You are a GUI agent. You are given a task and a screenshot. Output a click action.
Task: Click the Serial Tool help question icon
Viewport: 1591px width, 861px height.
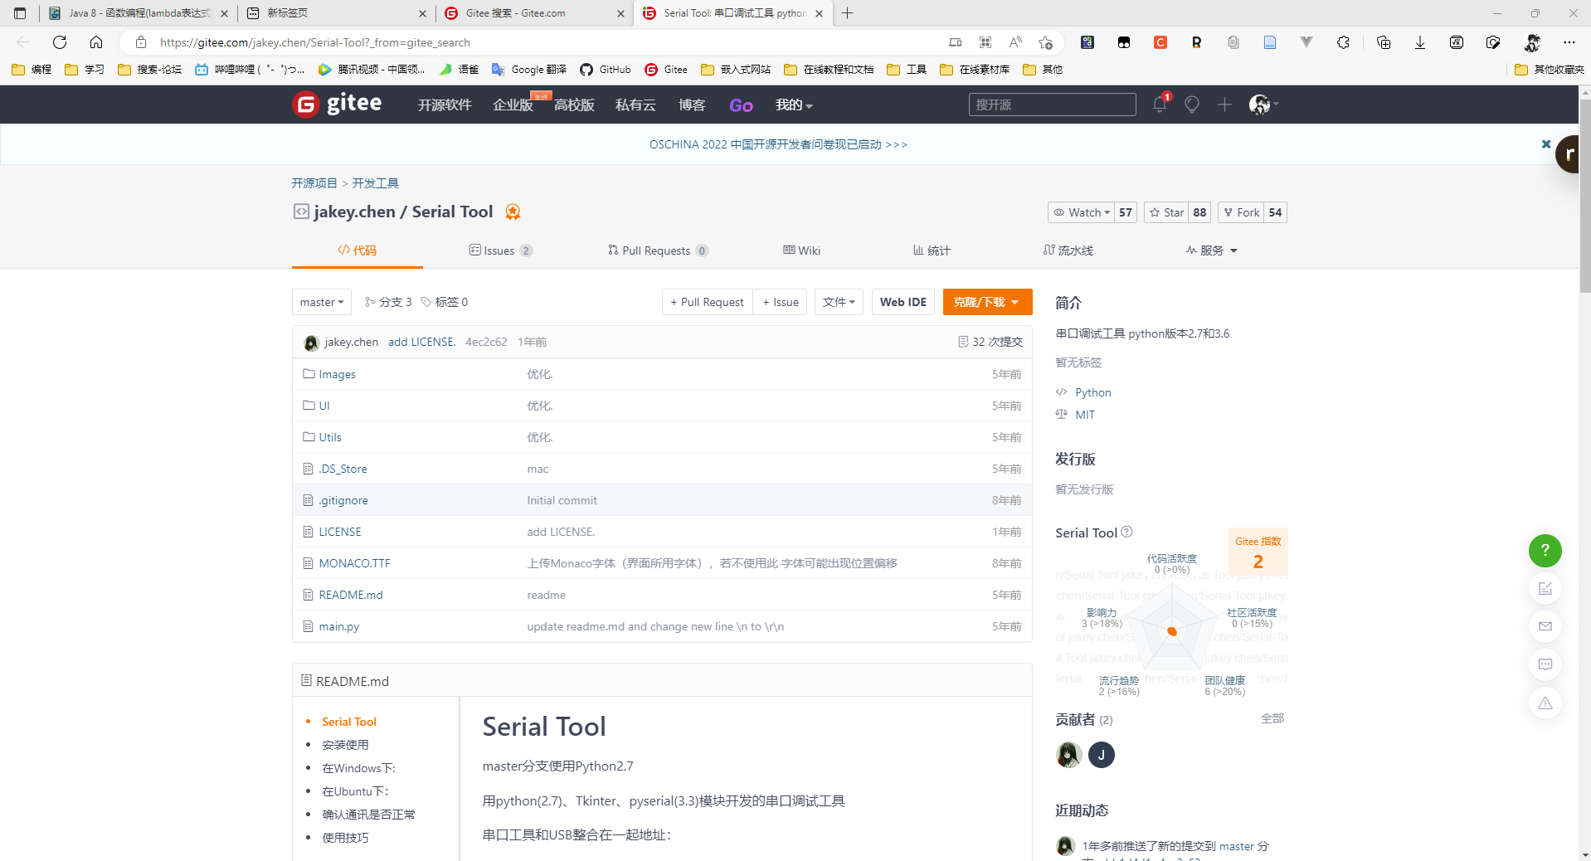[1126, 533]
